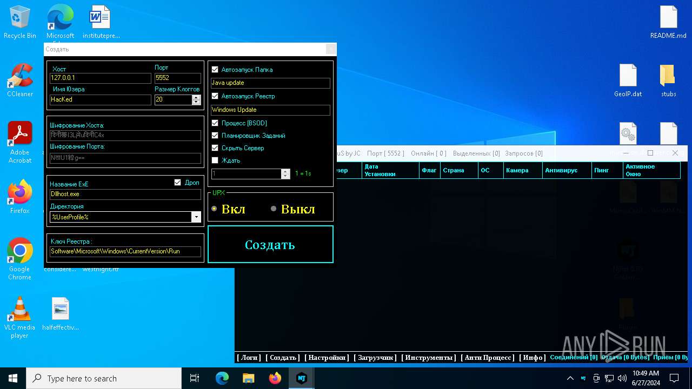Open File Explorer from the taskbar
Image resolution: width=692 pixels, height=389 pixels.
pyautogui.click(x=249, y=378)
